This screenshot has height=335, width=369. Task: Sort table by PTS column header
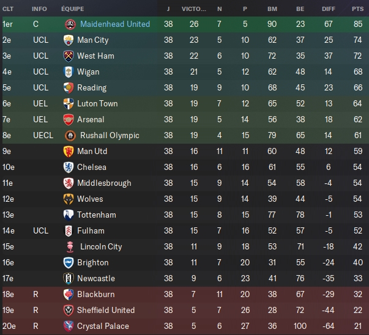[x=358, y=9]
